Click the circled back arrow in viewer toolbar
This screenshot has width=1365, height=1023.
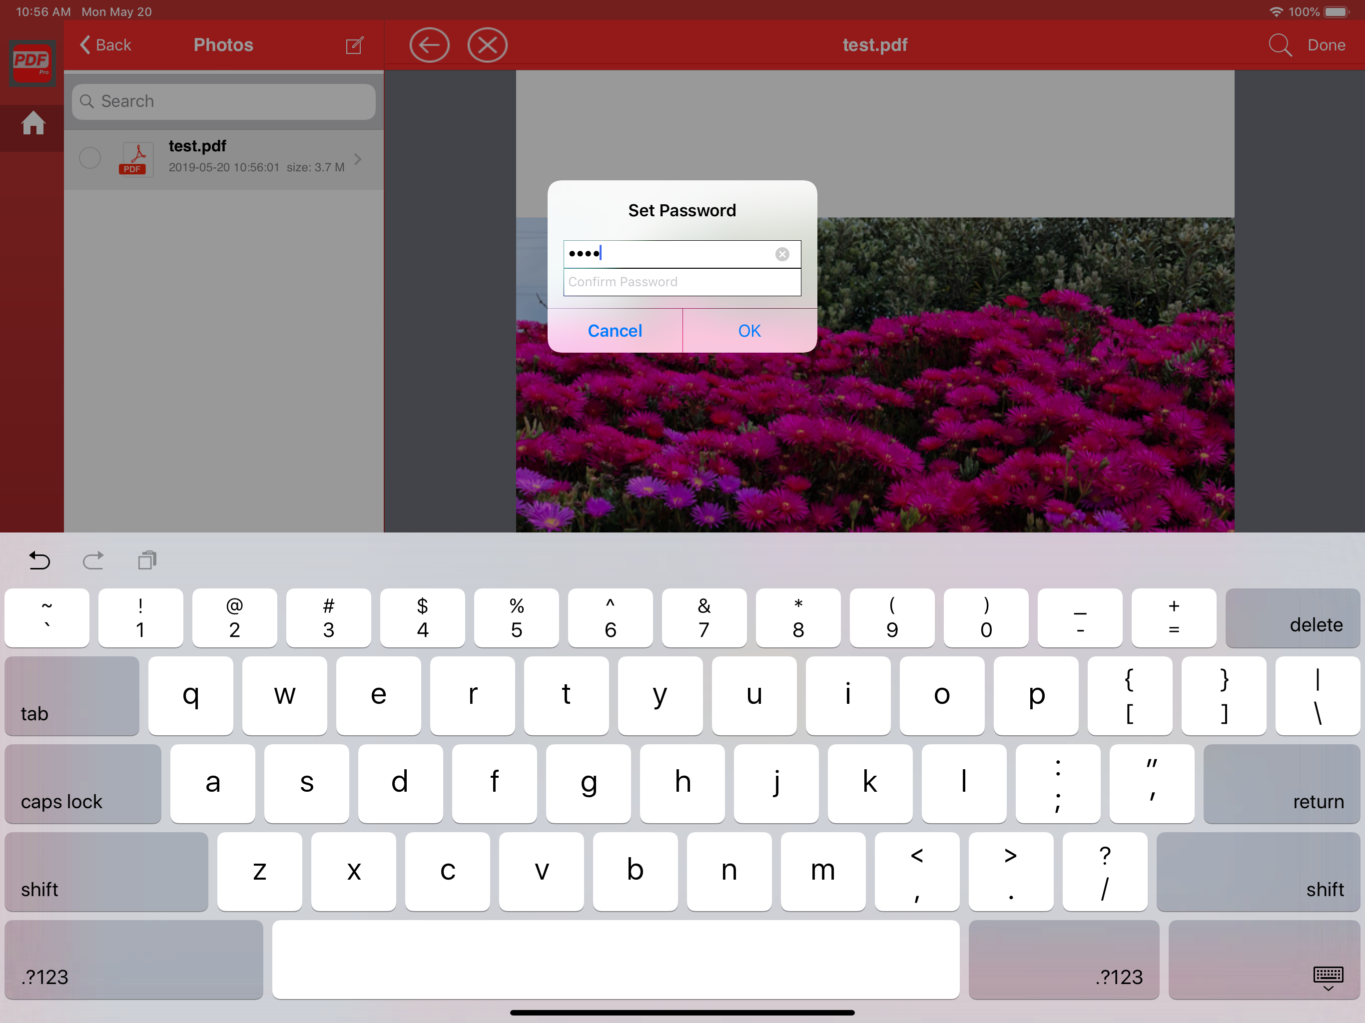coord(430,45)
